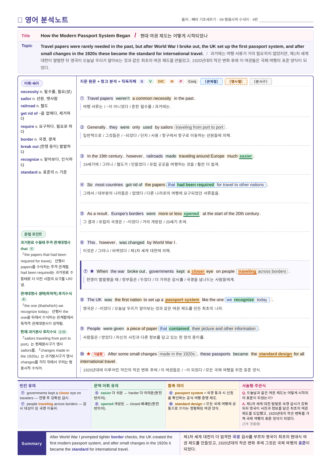This screenshot has width=331, height=469.
Task: Click the blank line after the source text
Action: click(x=286, y=20)
